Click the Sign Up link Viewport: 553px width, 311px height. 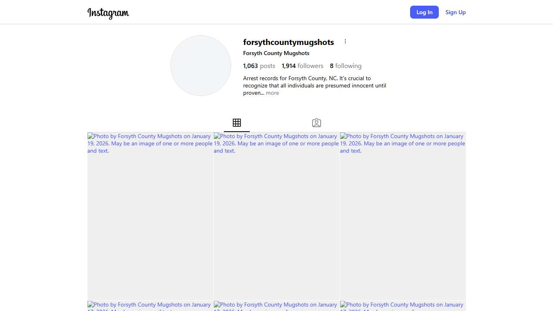point(455,12)
